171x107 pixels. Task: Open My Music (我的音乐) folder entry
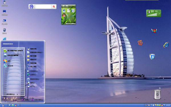pyautogui.click(x=32, y=60)
